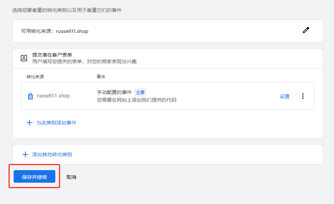The height and width of the screenshot is (204, 334).
Task: Click 取消 to cancel the changes
Action: (x=71, y=177)
